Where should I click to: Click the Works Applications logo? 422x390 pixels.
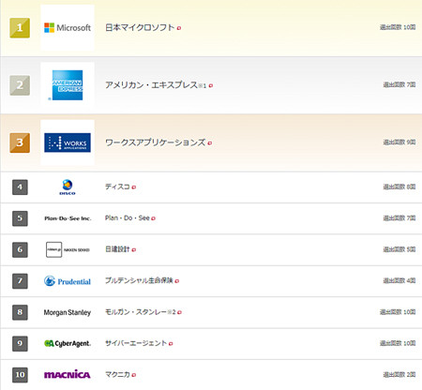tap(68, 142)
